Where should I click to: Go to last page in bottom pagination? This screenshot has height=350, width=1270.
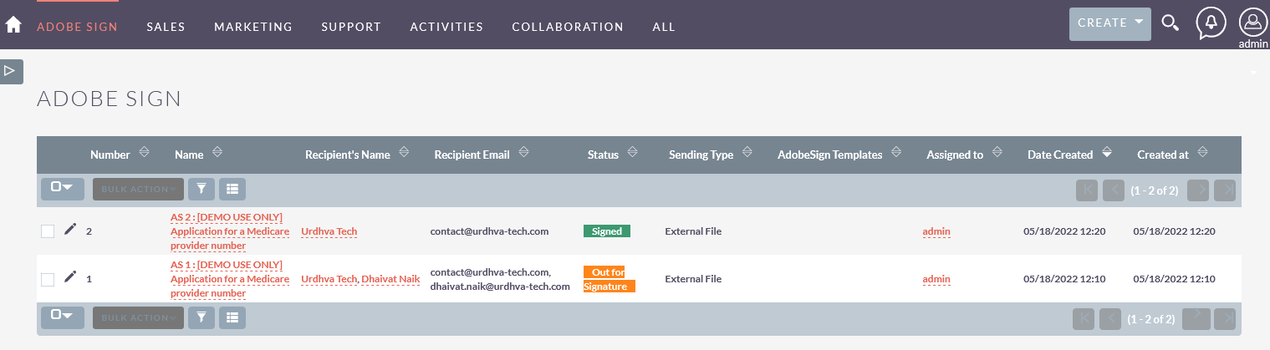coord(1225,318)
